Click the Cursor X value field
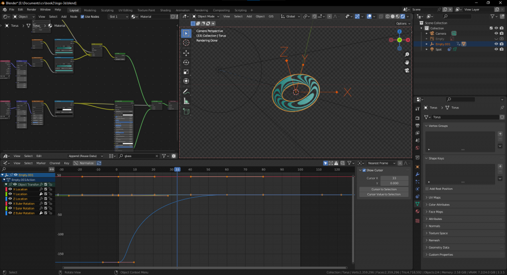Viewport: 507px width, 275px height. (x=394, y=178)
